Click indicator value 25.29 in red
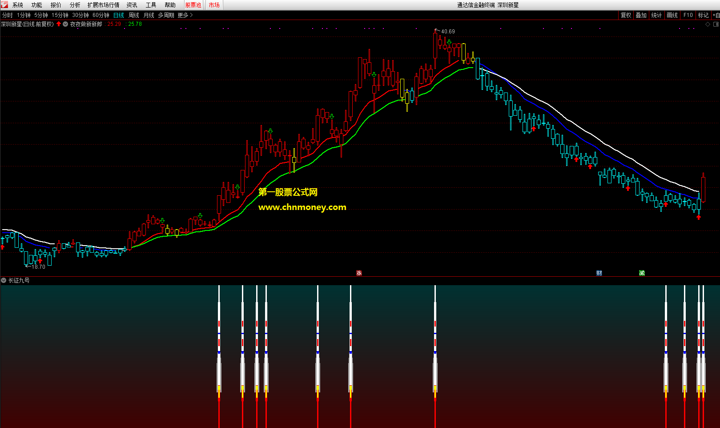720x428 pixels. tap(114, 24)
